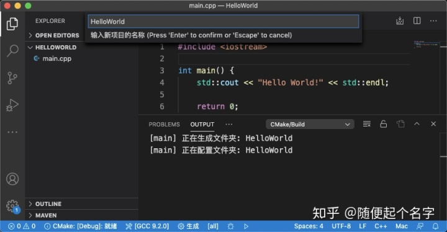Open the Accounts menu icon

point(12,179)
